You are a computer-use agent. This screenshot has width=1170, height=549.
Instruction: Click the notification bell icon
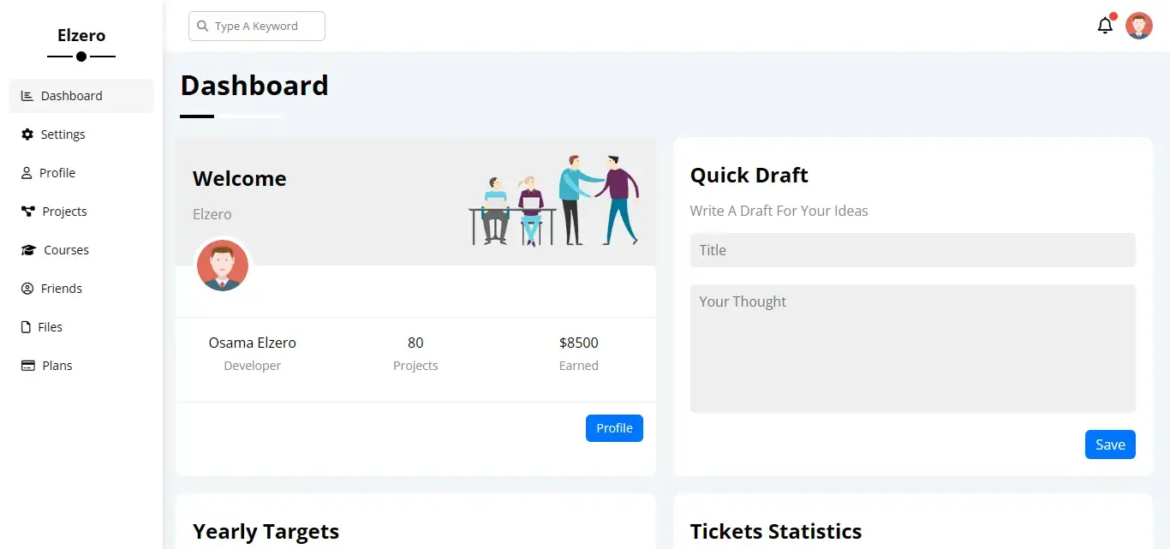tap(1105, 26)
